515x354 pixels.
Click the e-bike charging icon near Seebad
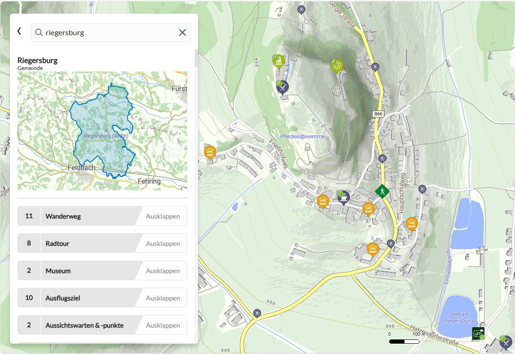click(478, 333)
